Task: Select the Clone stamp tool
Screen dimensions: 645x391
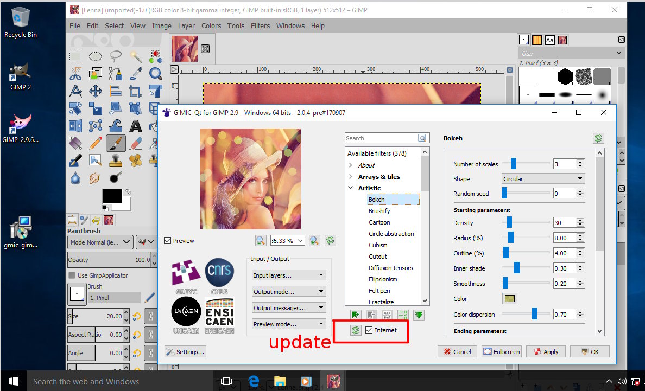Action: pyautogui.click(x=116, y=160)
